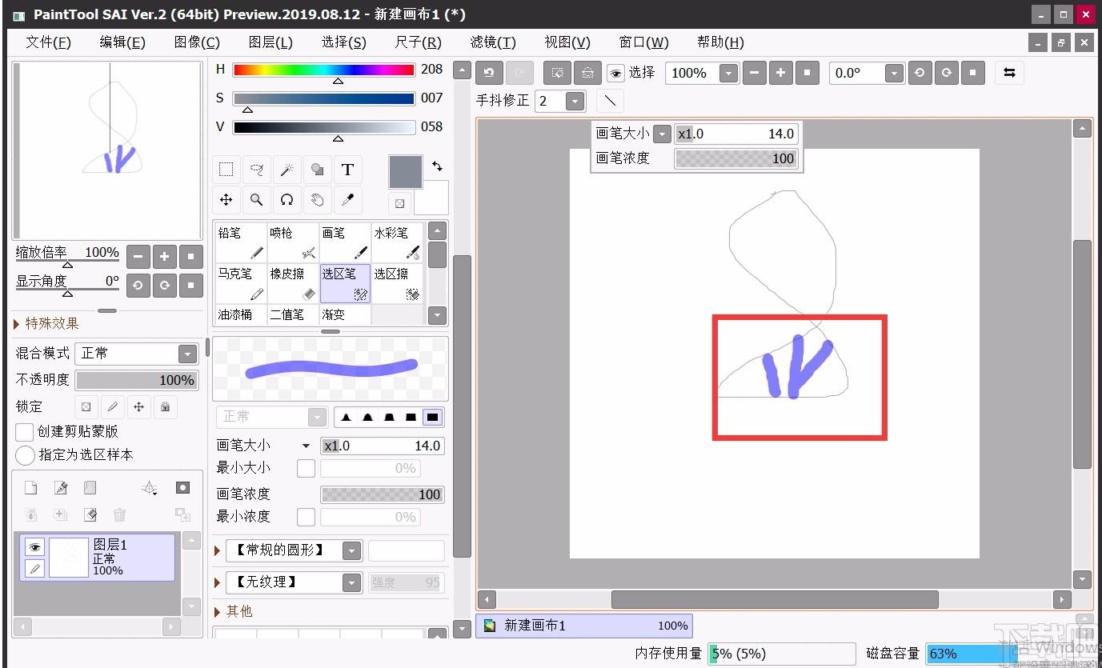This screenshot has height=668, width=1102.
Task: Toggle selection visibility eye in the toolbar
Action: [615, 74]
